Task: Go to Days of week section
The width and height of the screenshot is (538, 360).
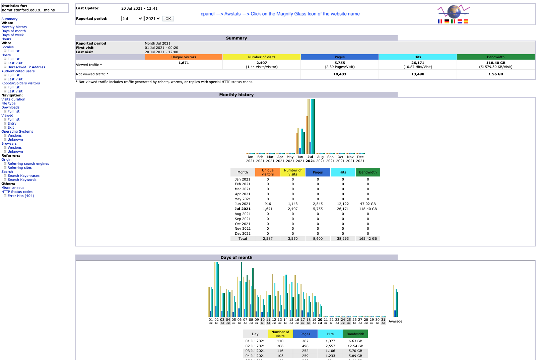Action: pyautogui.click(x=12, y=35)
